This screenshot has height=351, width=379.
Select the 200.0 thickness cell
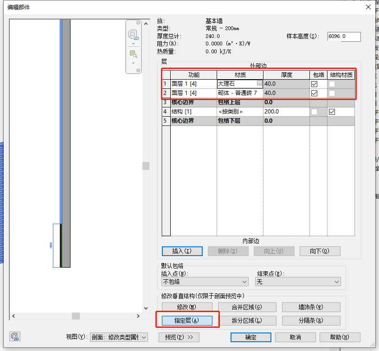point(286,112)
